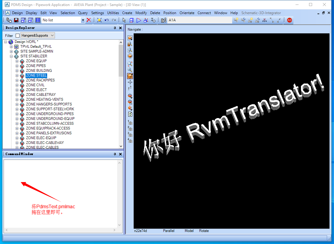Click the Zoom In magnifier with plus
This screenshot has width=334, height=244.
coord(130,70)
